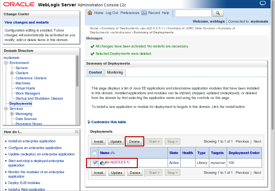Click the Customize this table link
Screen dimensions: 275x191
[x=109, y=122]
